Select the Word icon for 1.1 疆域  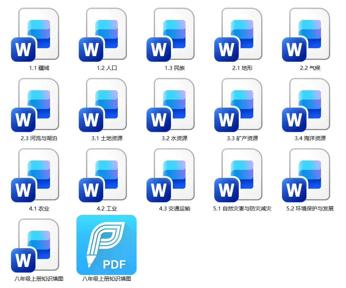(x=35, y=35)
